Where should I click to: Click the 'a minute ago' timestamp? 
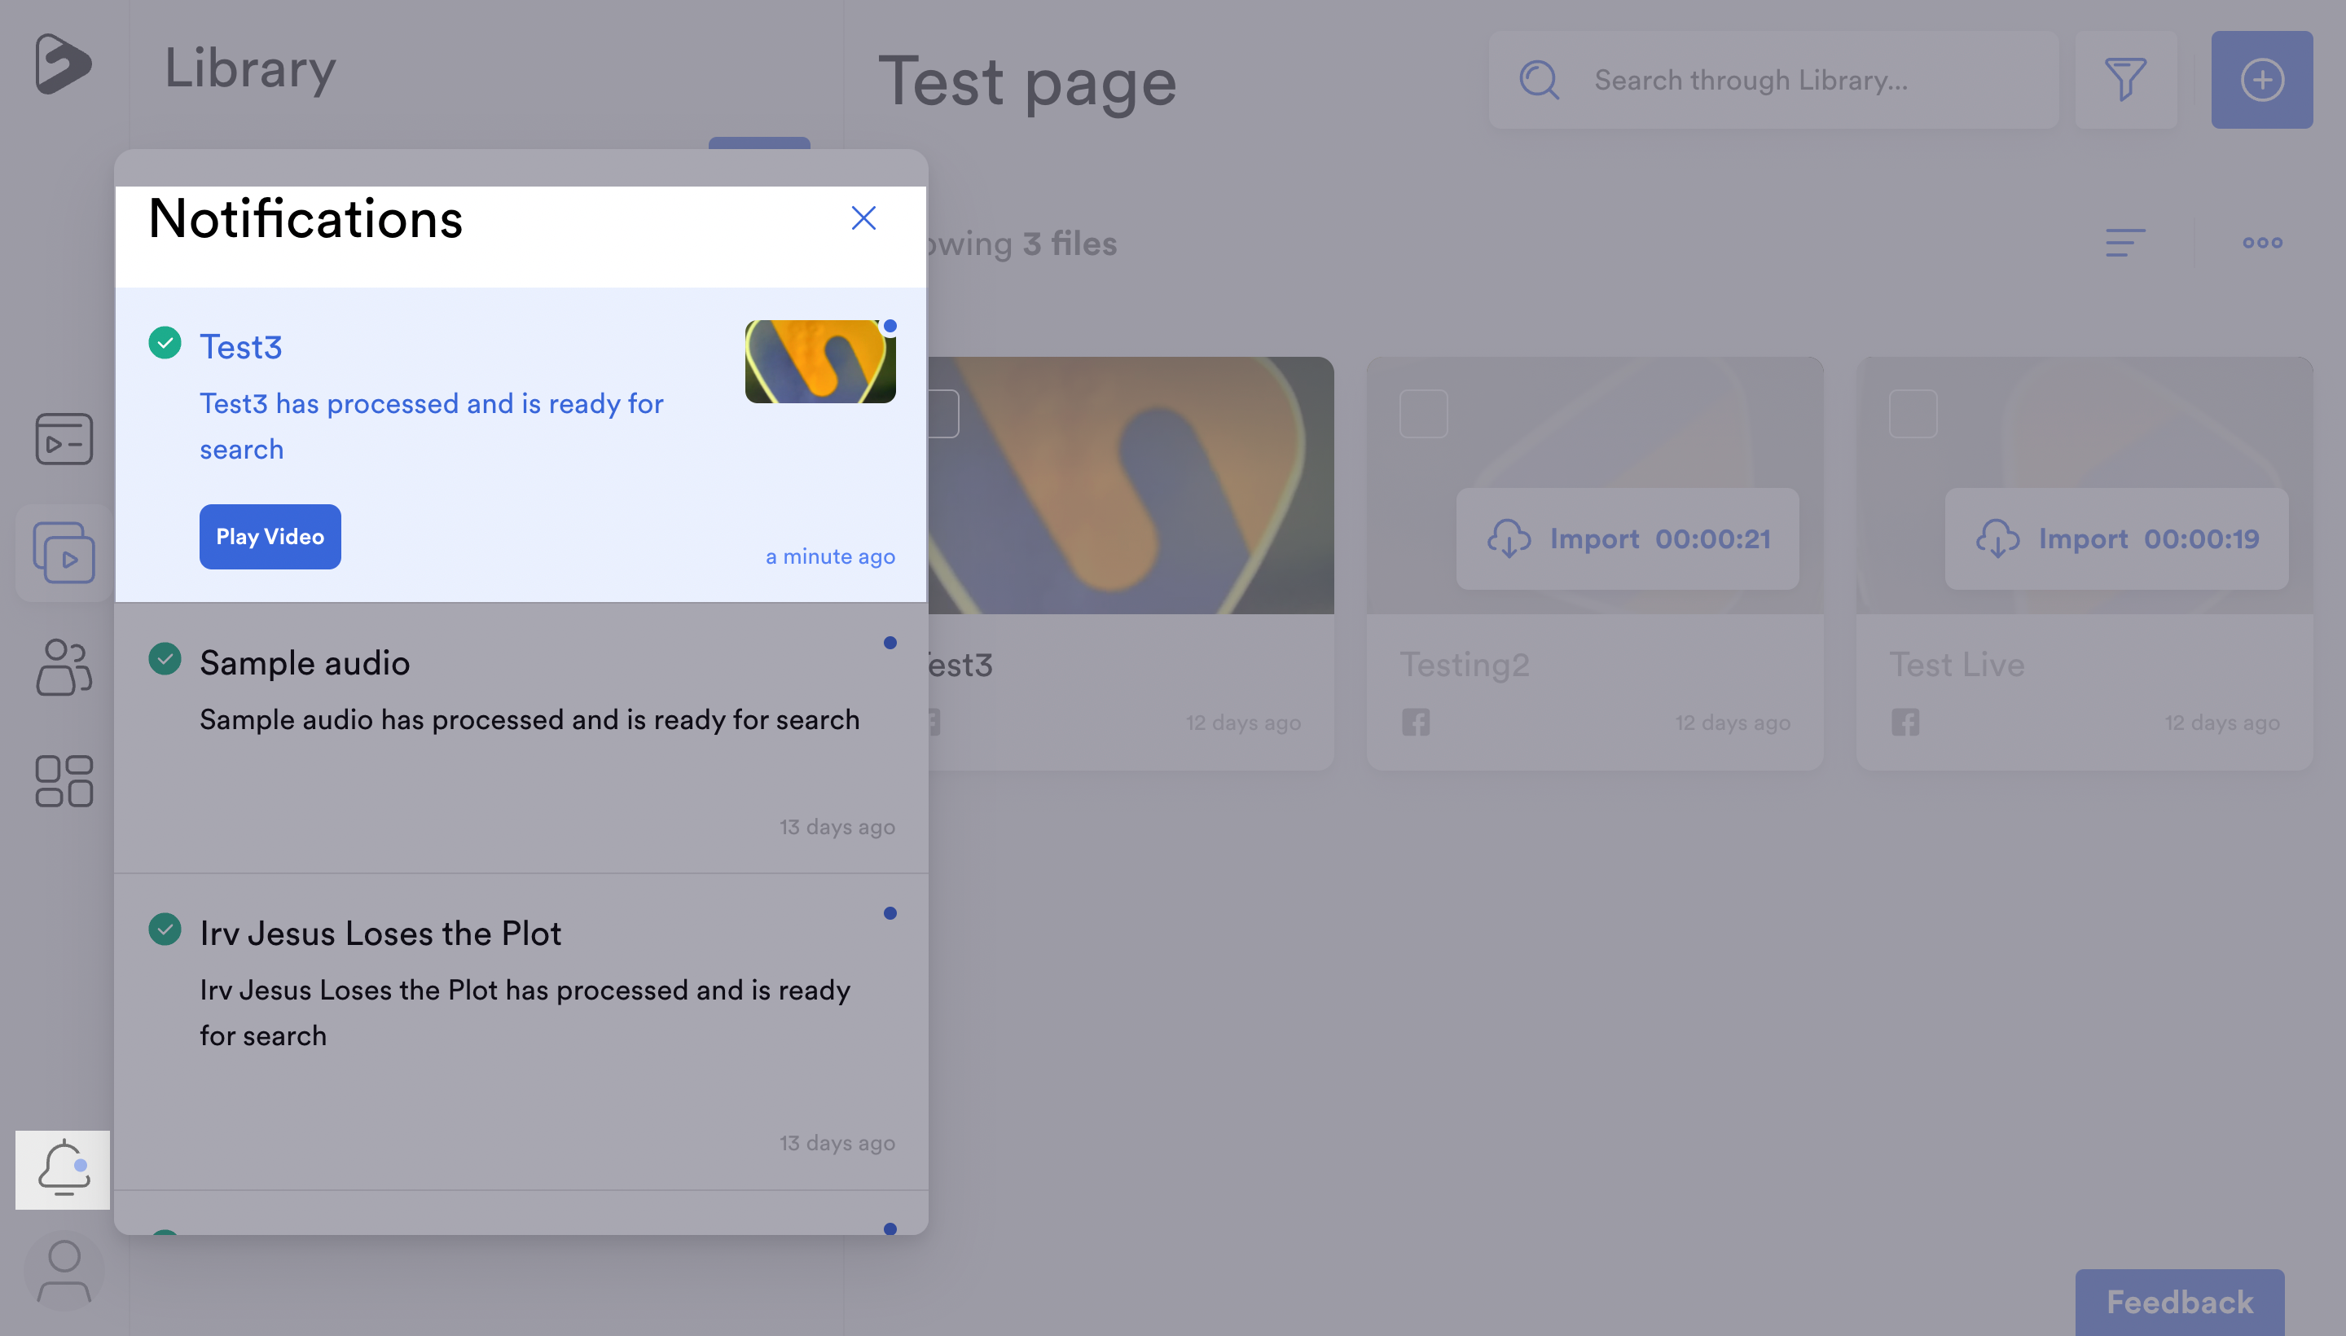(829, 557)
